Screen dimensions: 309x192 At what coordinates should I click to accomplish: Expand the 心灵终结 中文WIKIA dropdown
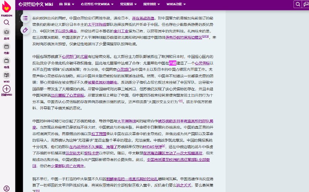pyautogui.click(x=97, y=4)
